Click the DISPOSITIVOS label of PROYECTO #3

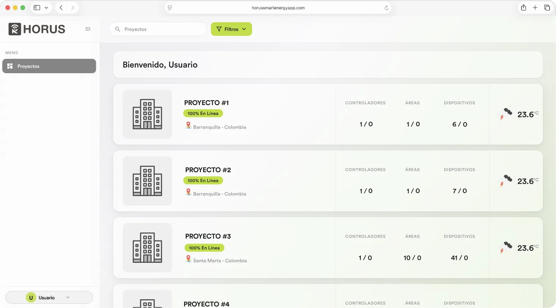click(459, 236)
